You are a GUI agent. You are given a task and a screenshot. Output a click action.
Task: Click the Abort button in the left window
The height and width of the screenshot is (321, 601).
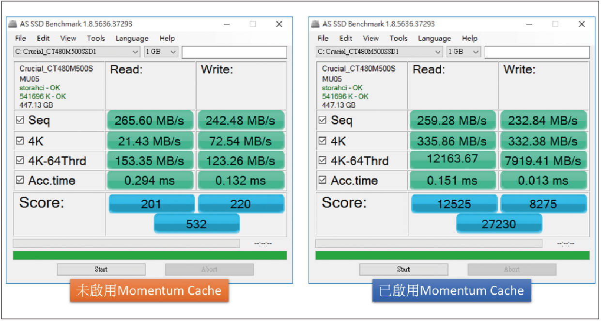coord(209,269)
